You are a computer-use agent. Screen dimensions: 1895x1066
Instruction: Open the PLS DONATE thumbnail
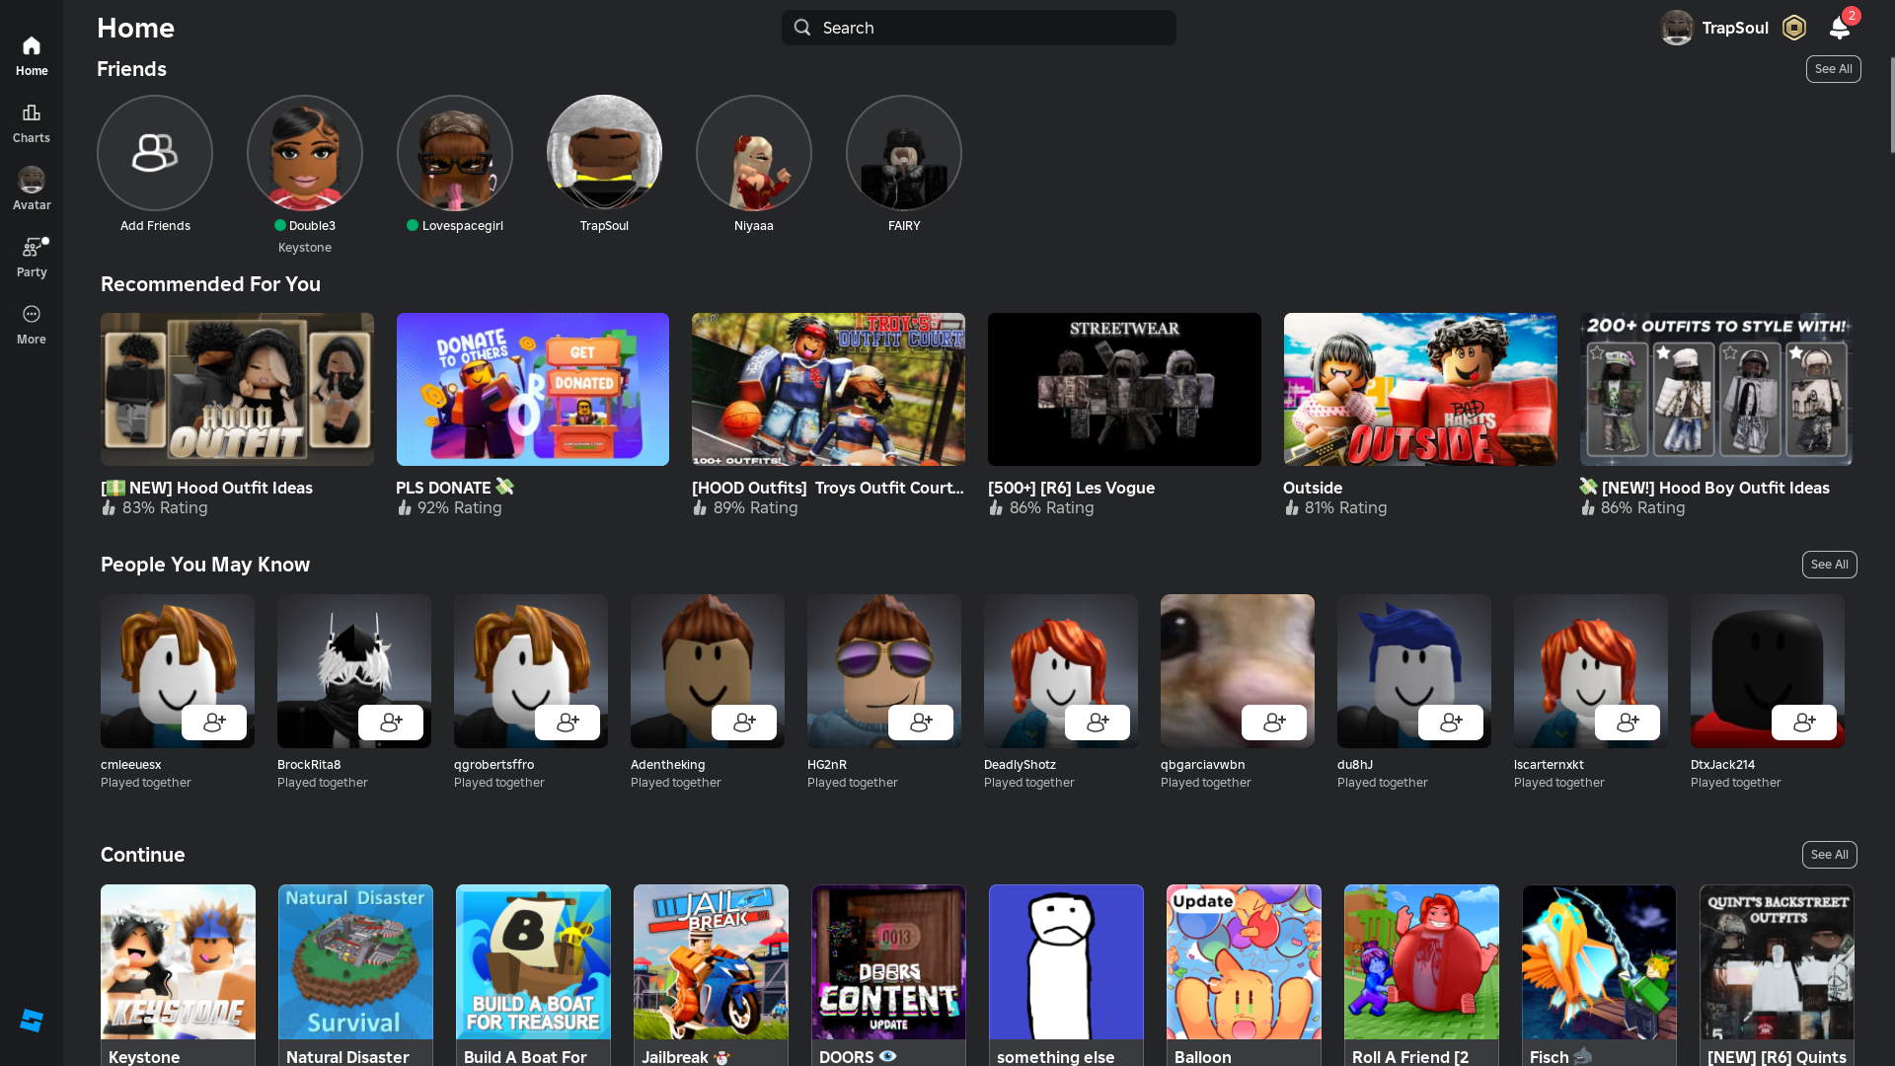pos(533,389)
